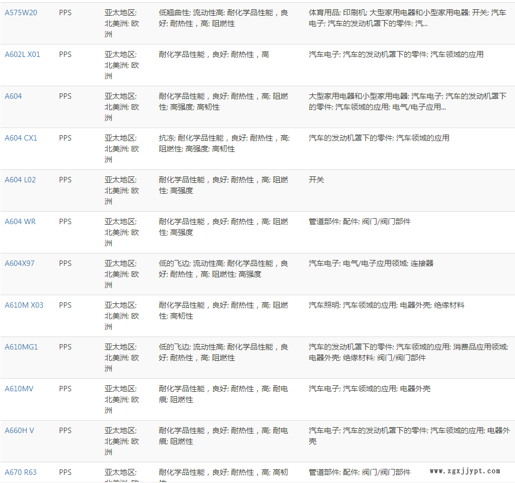
Task: Select the A604 L02 link
Action: [20, 180]
